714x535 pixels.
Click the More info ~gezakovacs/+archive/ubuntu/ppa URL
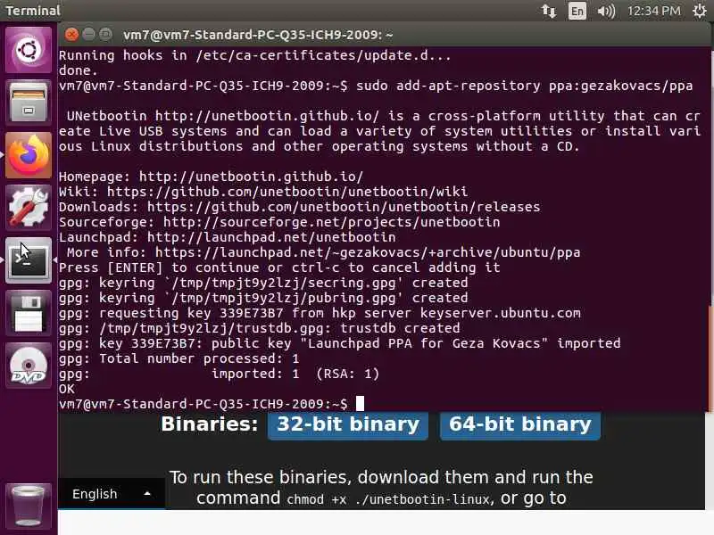tap(368, 252)
